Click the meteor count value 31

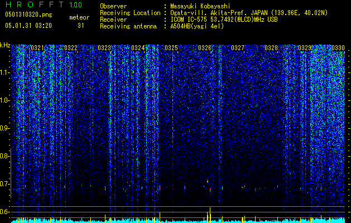pyautogui.click(x=80, y=26)
